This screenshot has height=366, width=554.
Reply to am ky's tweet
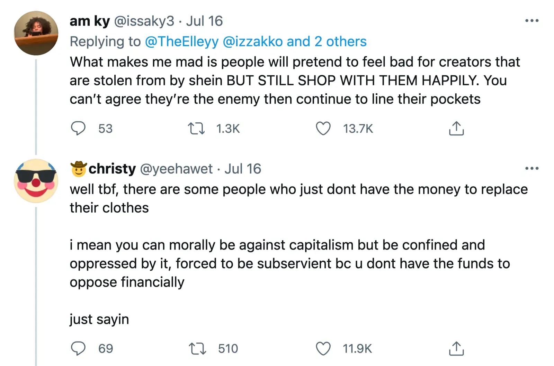78,129
